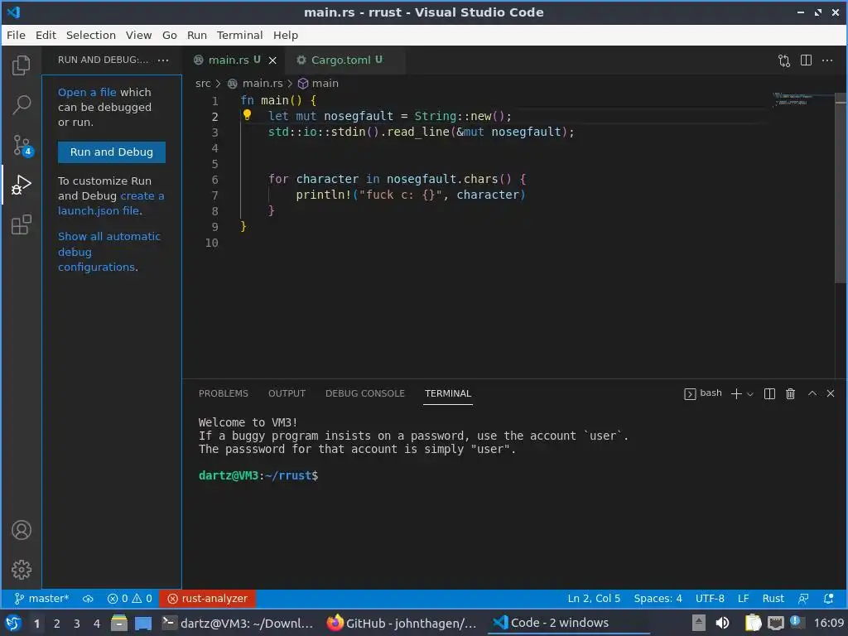Image resolution: width=848 pixels, height=636 pixels.
Task: Select encoding UTF-8 in status bar
Action: tap(710, 599)
